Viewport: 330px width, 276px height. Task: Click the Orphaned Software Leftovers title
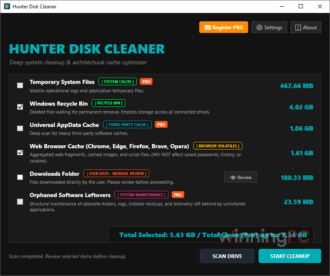point(70,195)
